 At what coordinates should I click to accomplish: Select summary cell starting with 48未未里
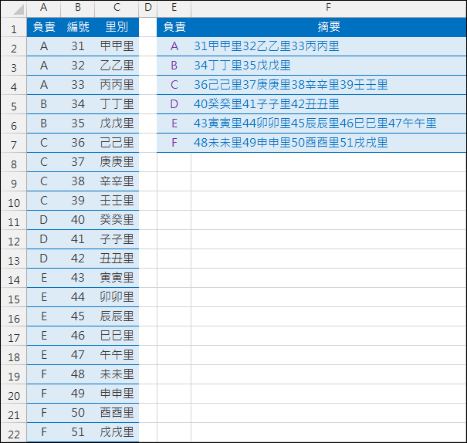[x=329, y=143]
